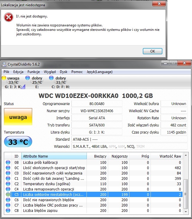192x219 pixels.
Task: Click the status dot for attribute C8
Action: [8, 211]
